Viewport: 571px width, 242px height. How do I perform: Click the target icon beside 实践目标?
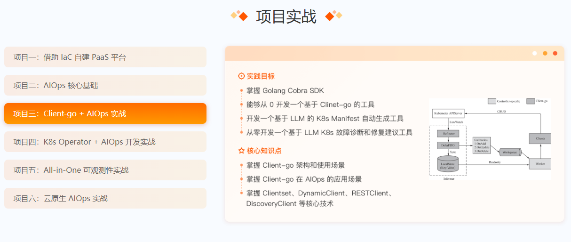coord(242,76)
